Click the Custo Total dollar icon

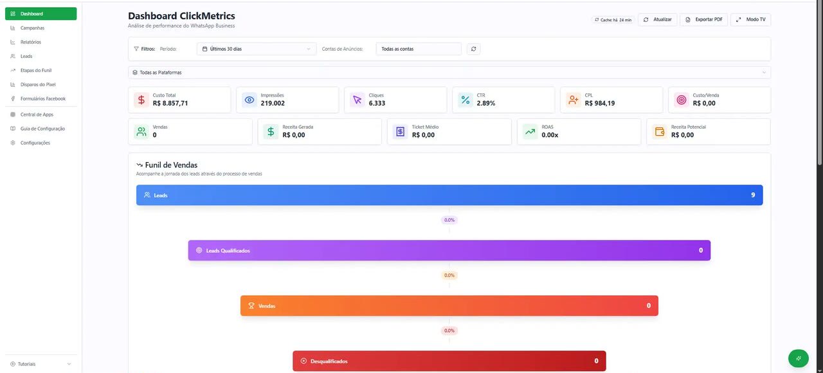pos(141,100)
